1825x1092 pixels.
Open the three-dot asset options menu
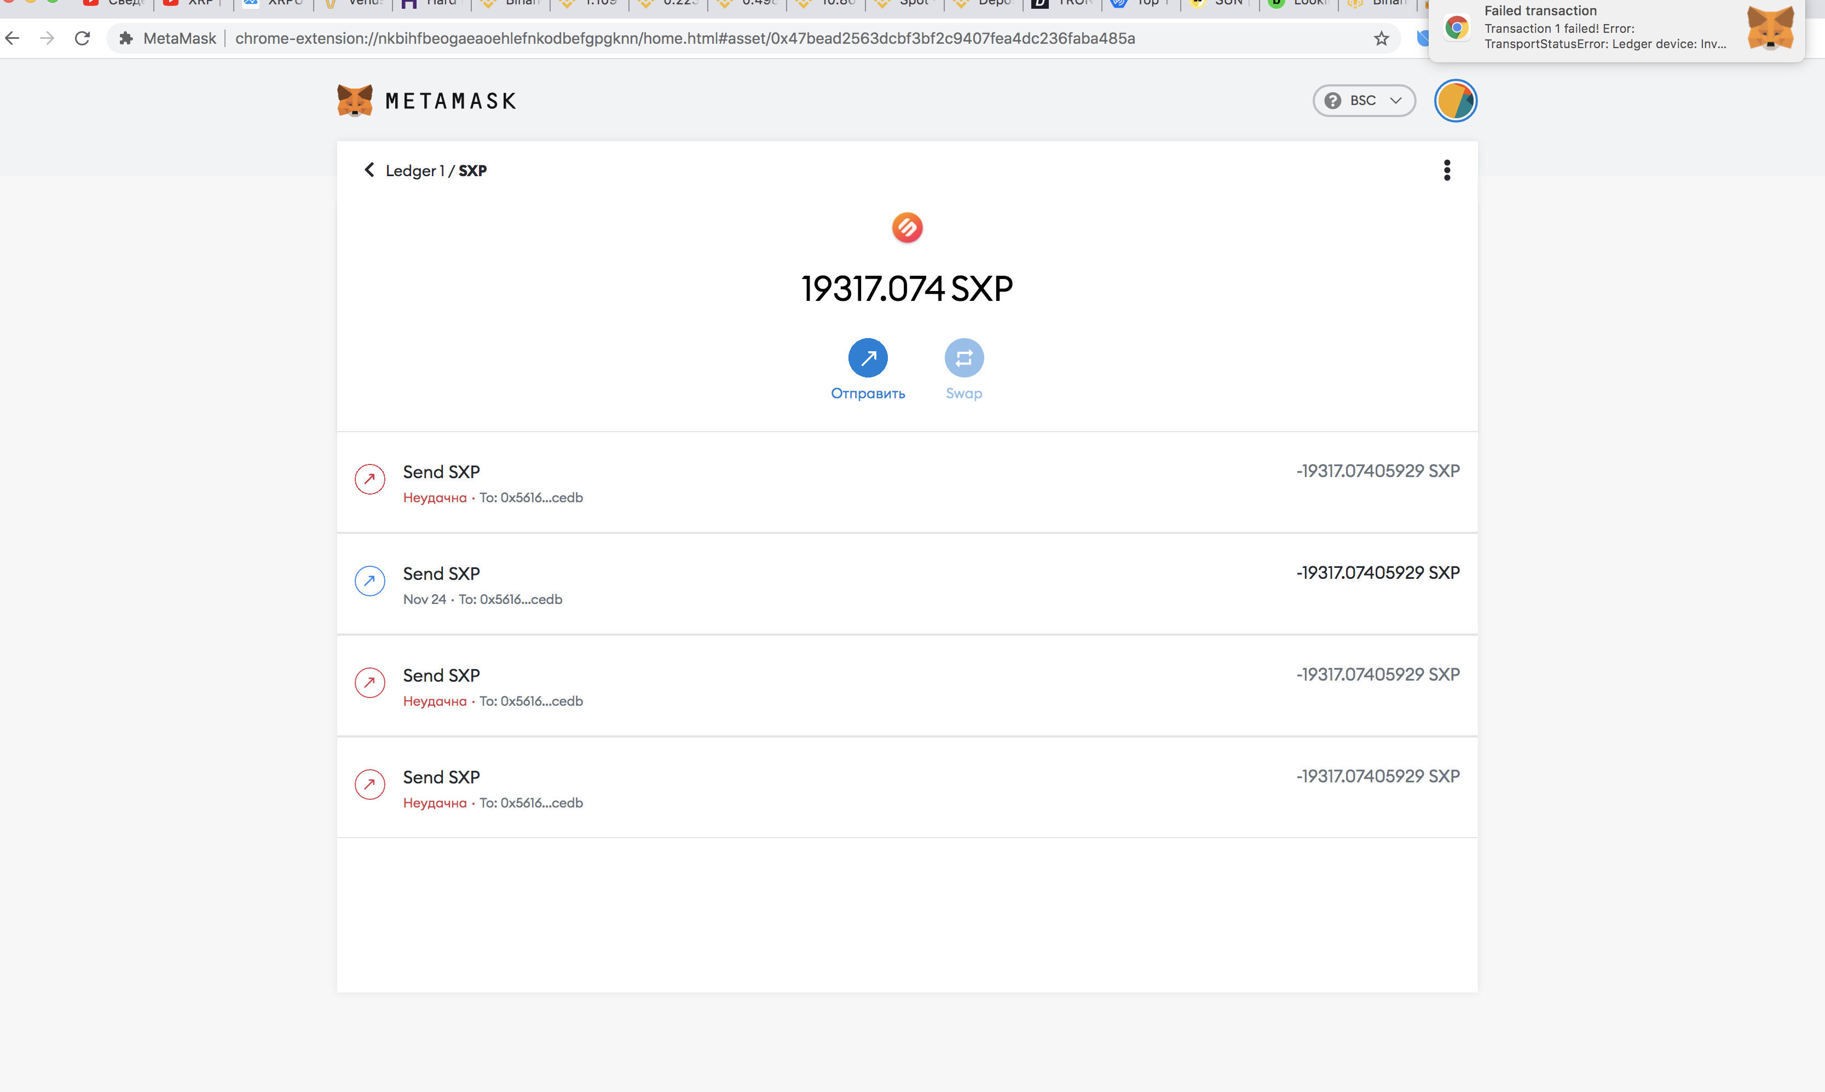click(x=1447, y=170)
